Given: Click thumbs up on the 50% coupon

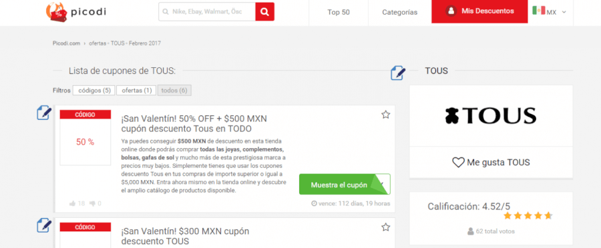Looking at the screenshot, I should [72, 203].
